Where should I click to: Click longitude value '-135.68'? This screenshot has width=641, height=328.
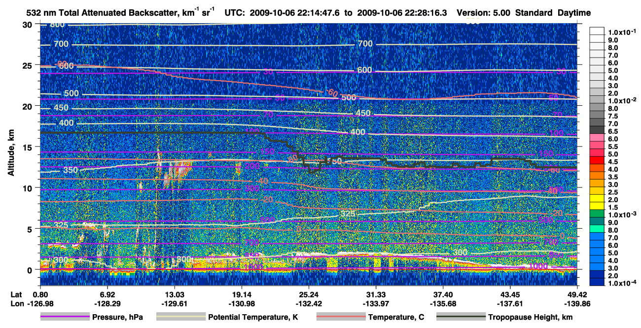443,303
